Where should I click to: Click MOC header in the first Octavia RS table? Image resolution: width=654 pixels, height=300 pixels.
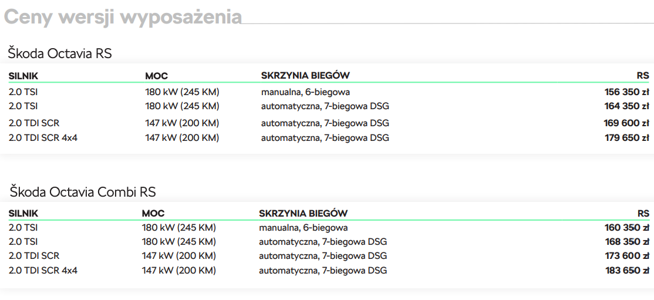pyautogui.click(x=156, y=76)
